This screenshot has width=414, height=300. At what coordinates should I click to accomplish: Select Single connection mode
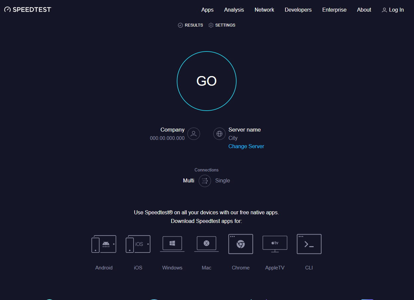click(x=223, y=181)
